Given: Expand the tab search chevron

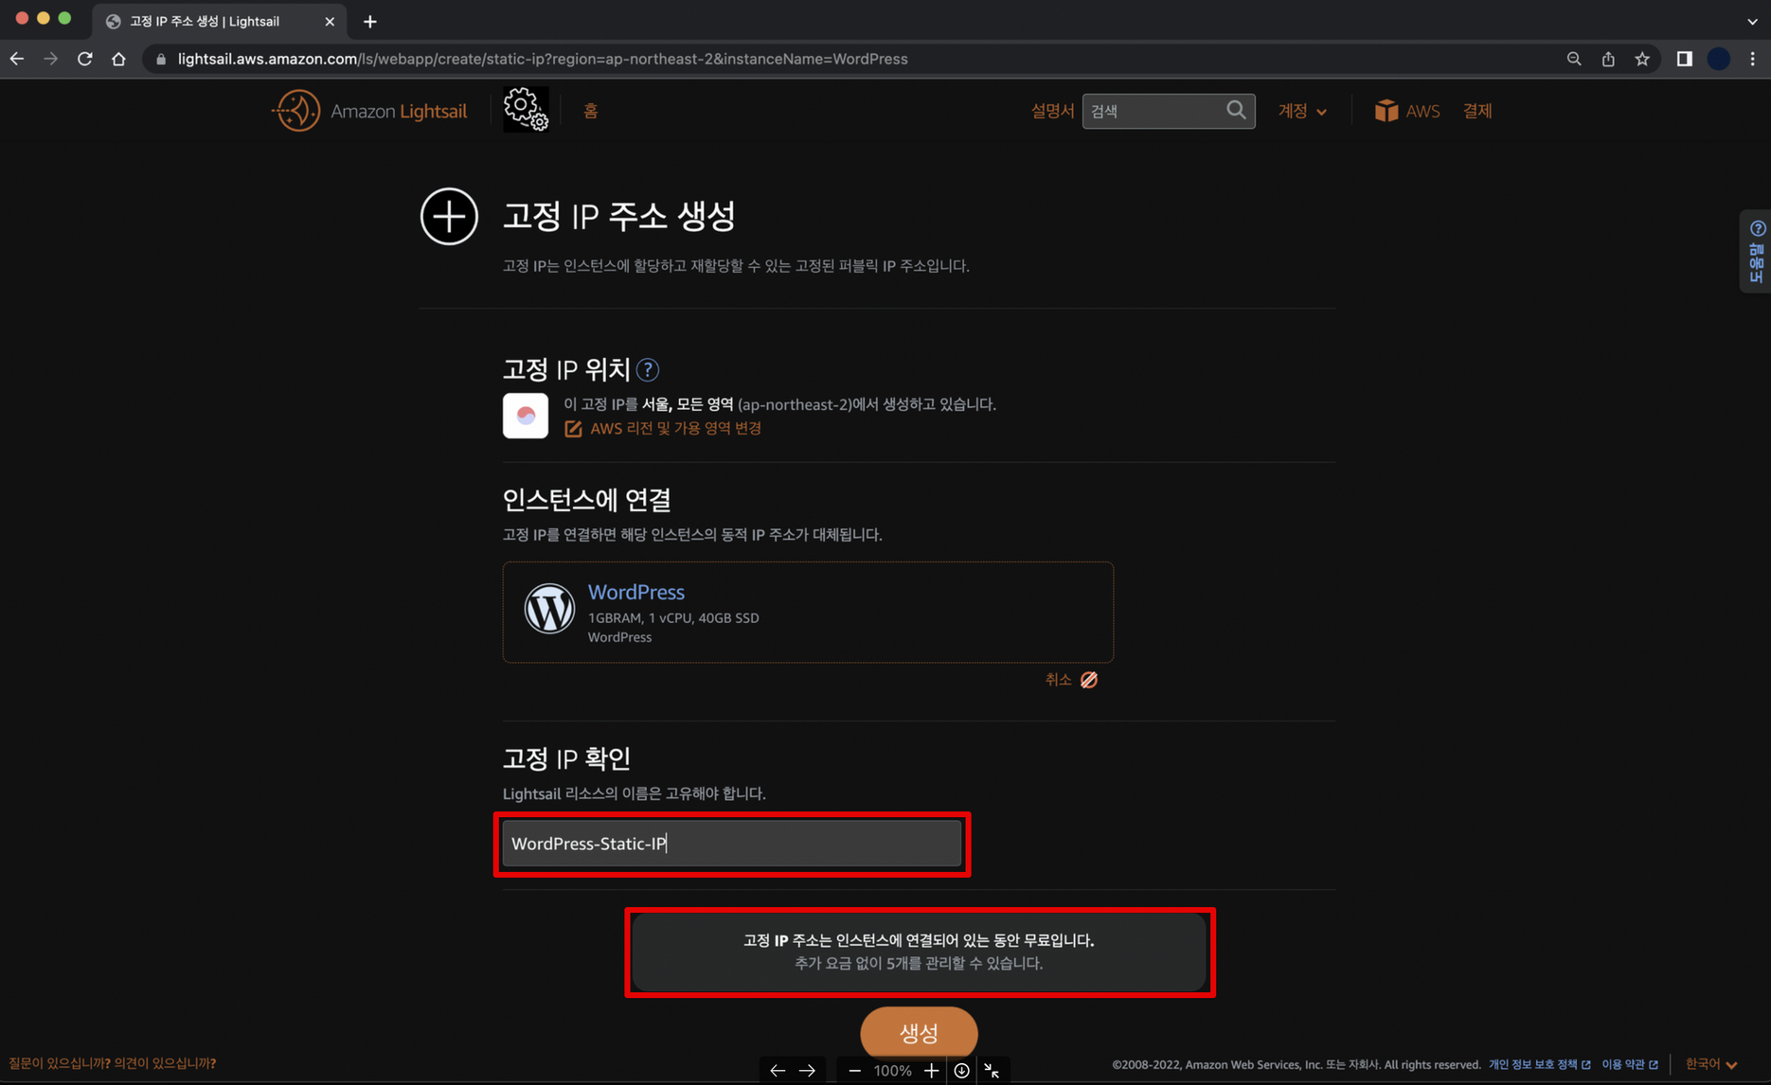Looking at the screenshot, I should tap(1752, 21).
